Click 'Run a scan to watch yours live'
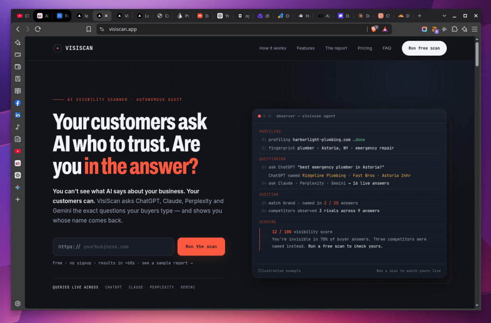The image size is (491, 323). (x=408, y=271)
